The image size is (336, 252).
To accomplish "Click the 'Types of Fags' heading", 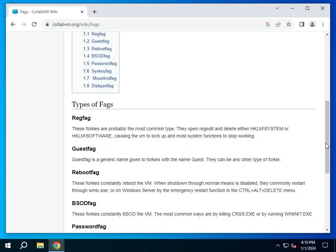I will (92, 104).
